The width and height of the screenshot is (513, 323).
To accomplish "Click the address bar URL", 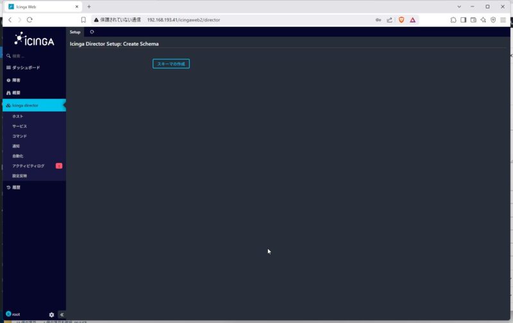I will coord(183,20).
